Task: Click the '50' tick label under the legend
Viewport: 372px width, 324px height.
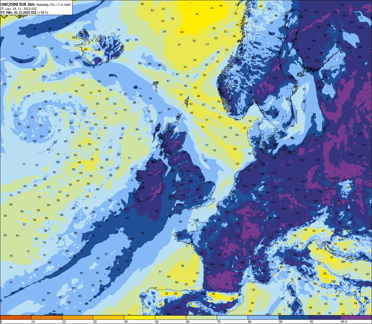Action: coord(157,322)
